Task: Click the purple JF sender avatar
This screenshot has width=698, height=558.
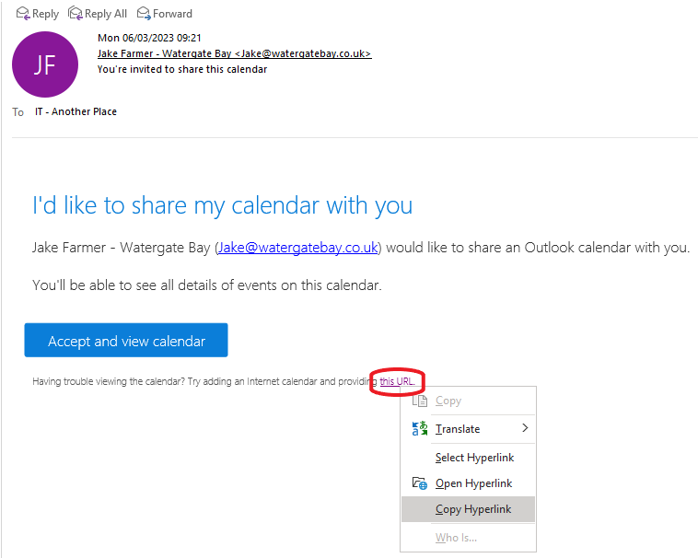Action: [45, 64]
